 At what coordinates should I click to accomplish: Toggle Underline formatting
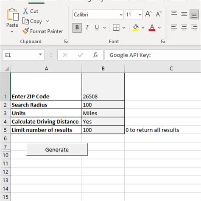click(97, 28)
